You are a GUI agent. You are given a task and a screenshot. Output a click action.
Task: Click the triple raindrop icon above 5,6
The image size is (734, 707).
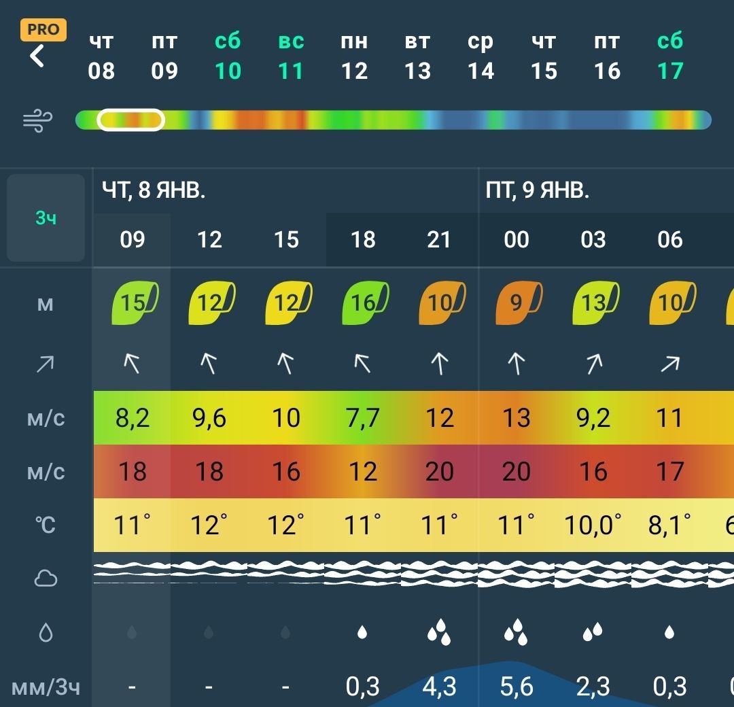tap(517, 632)
